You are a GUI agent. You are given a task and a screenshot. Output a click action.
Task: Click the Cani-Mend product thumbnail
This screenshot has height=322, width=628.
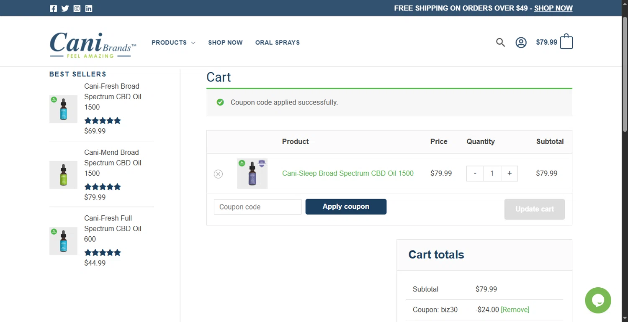tap(63, 175)
